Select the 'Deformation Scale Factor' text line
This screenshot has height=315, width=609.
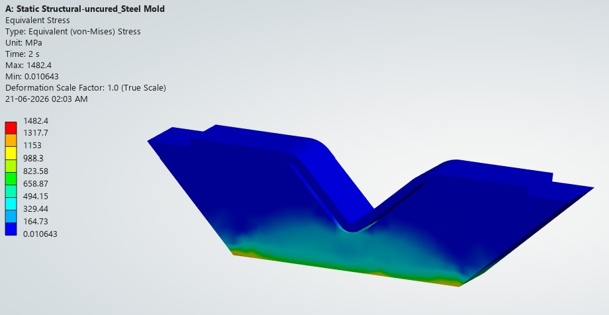point(85,88)
